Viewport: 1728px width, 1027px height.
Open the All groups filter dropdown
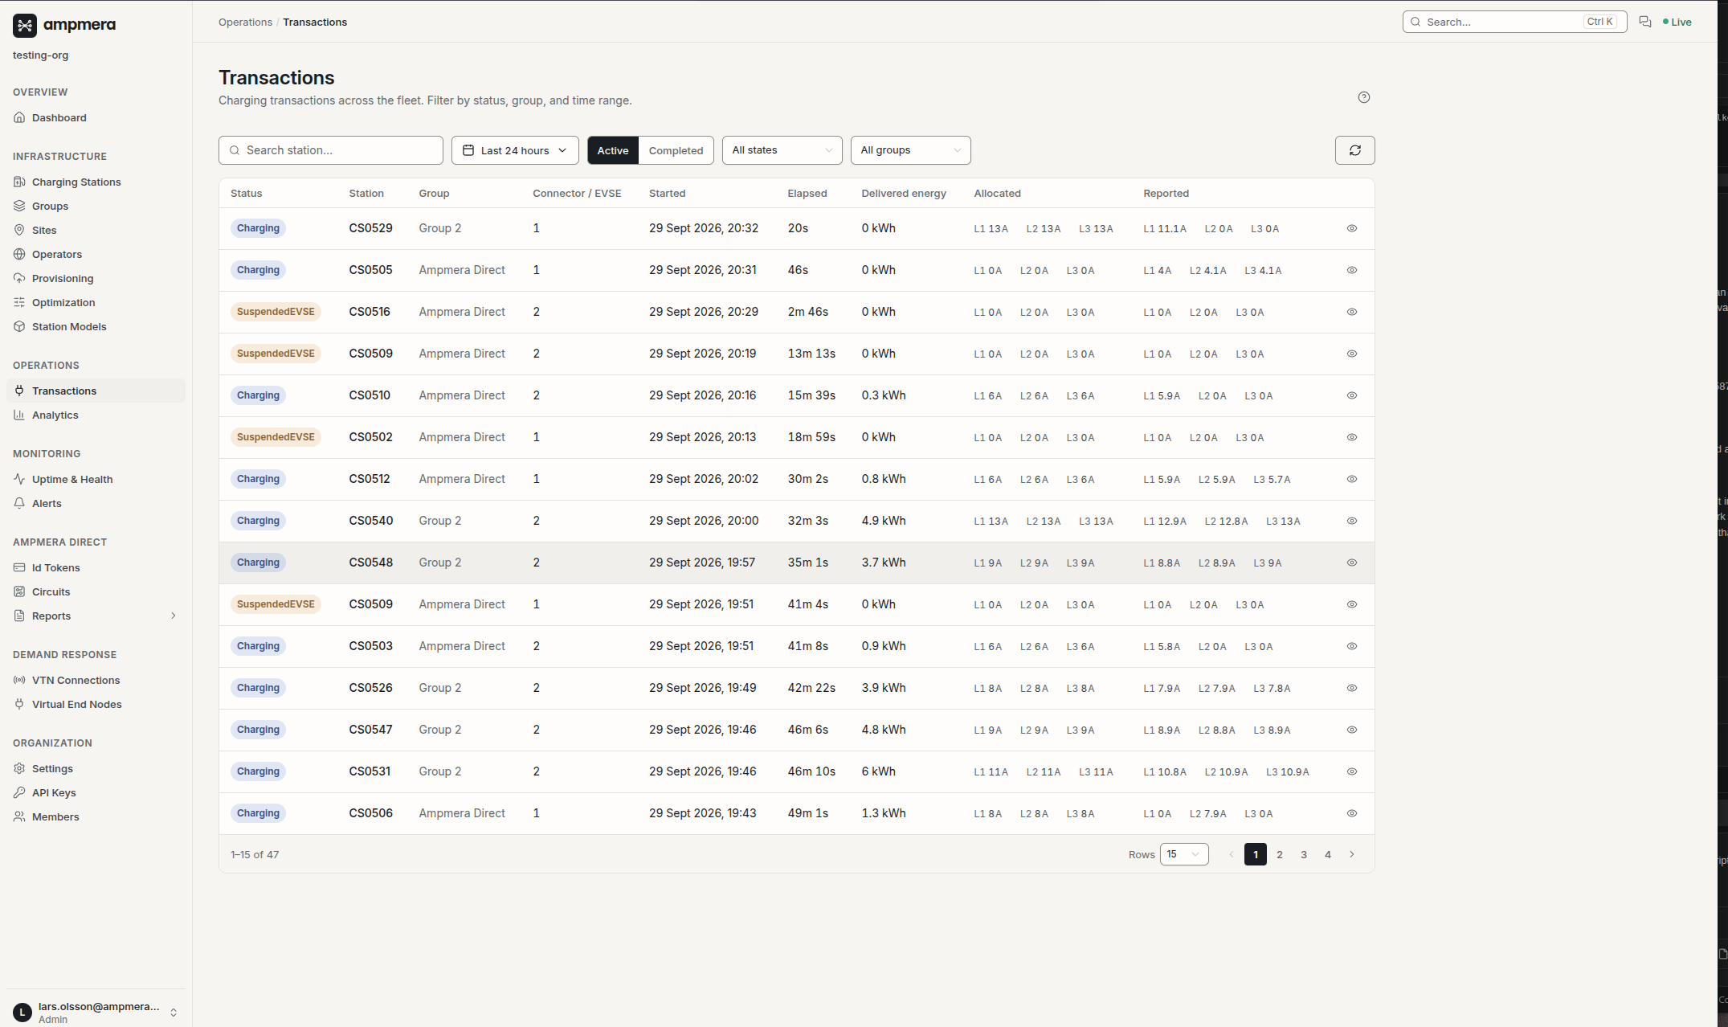(910, 150)
